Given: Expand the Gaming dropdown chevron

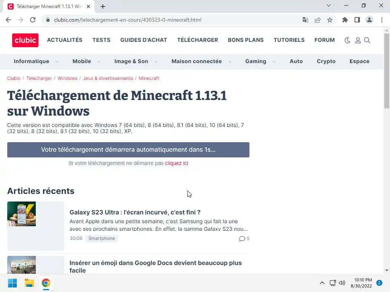Looking at the screenshot, I should tap(274, 62).
